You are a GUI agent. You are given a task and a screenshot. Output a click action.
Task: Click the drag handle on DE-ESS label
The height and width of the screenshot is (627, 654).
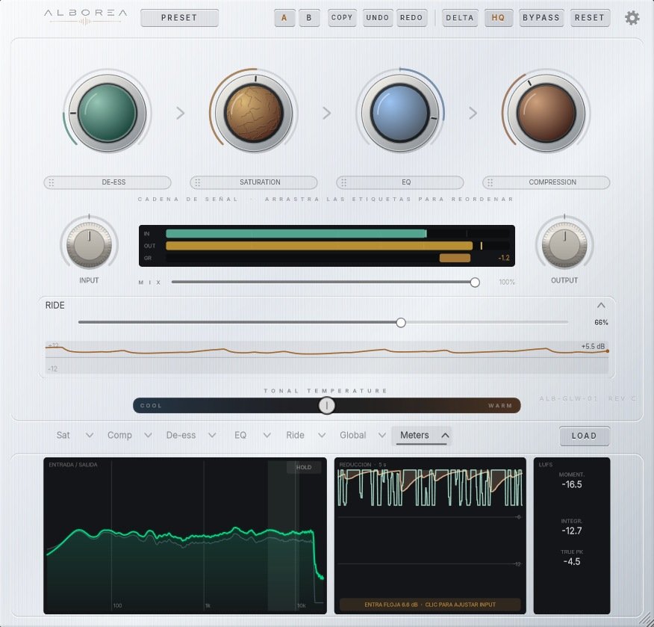[52, 182]
